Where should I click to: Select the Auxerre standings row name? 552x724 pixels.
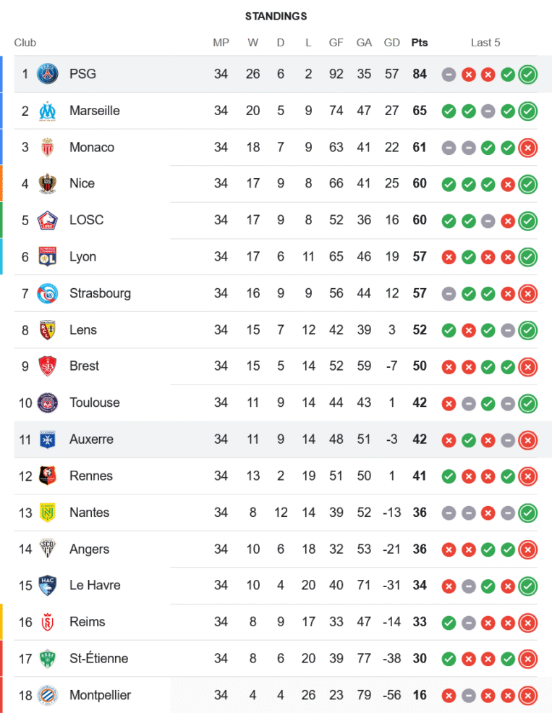click(x=91, y=439)
